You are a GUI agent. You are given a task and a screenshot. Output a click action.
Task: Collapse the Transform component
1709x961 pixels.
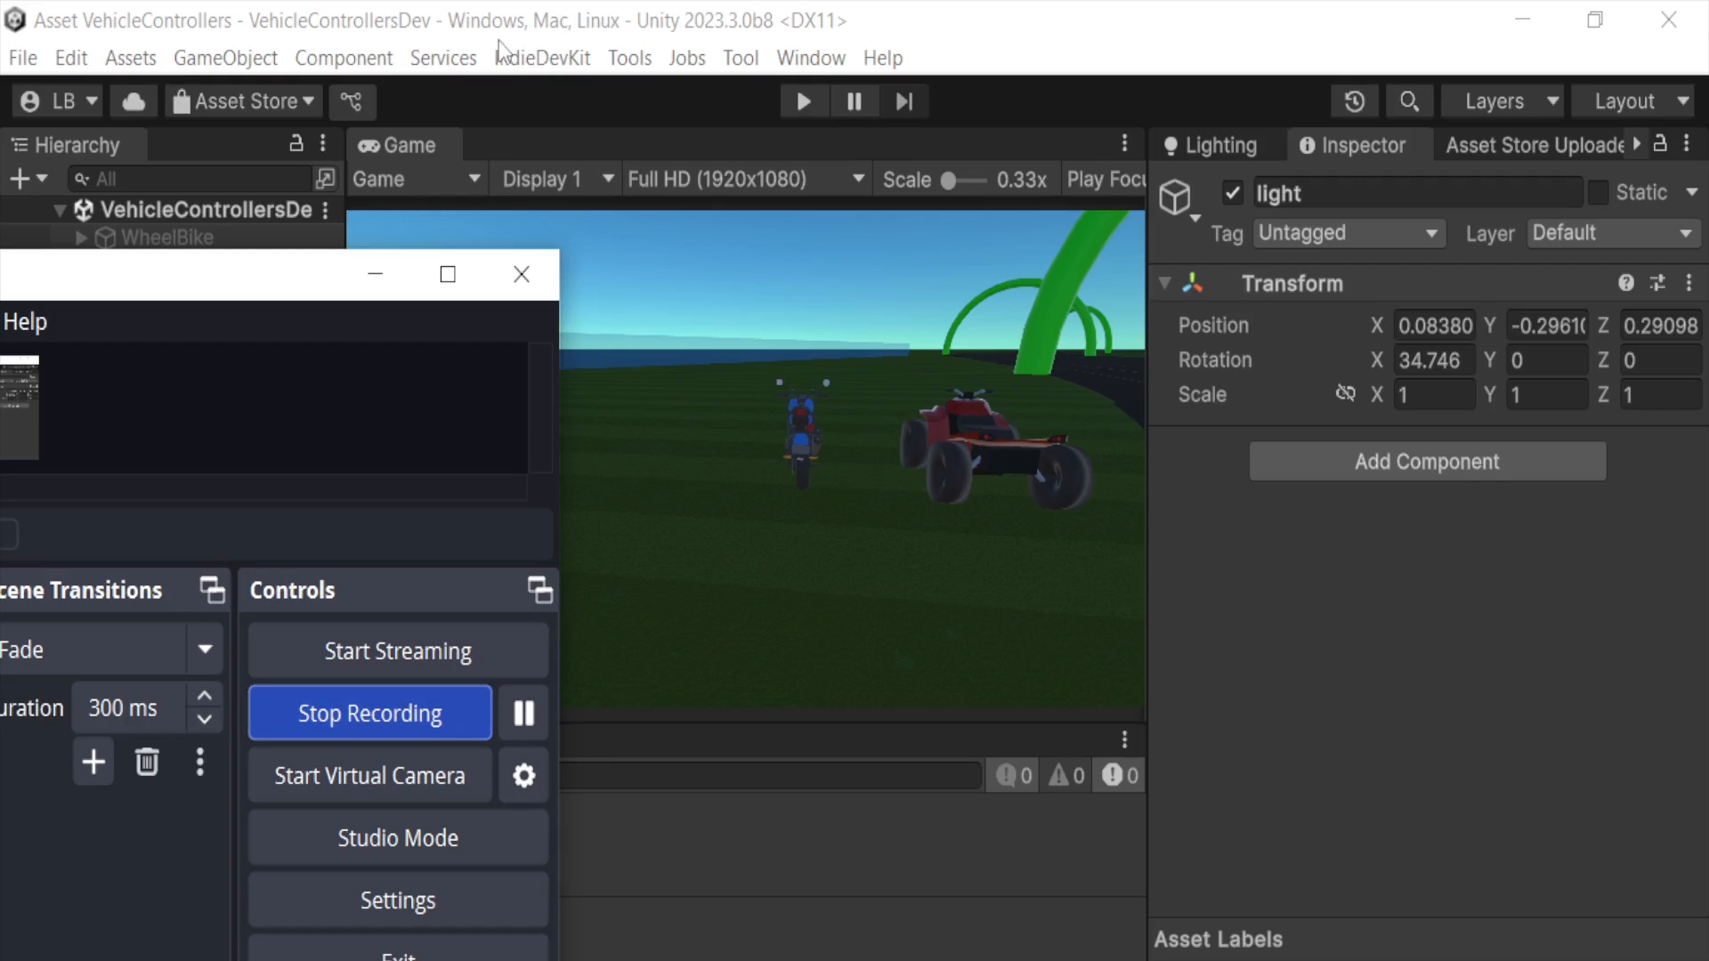click(x=1164, y=284)
